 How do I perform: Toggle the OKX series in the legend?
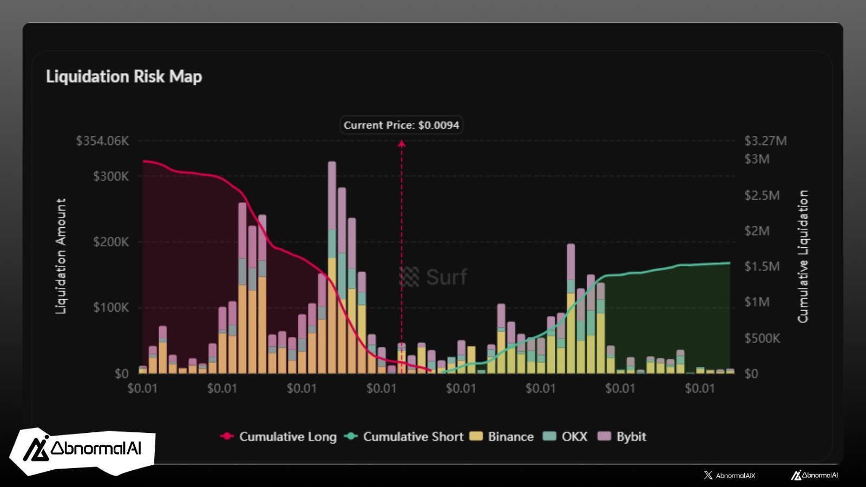pos(574,437)
